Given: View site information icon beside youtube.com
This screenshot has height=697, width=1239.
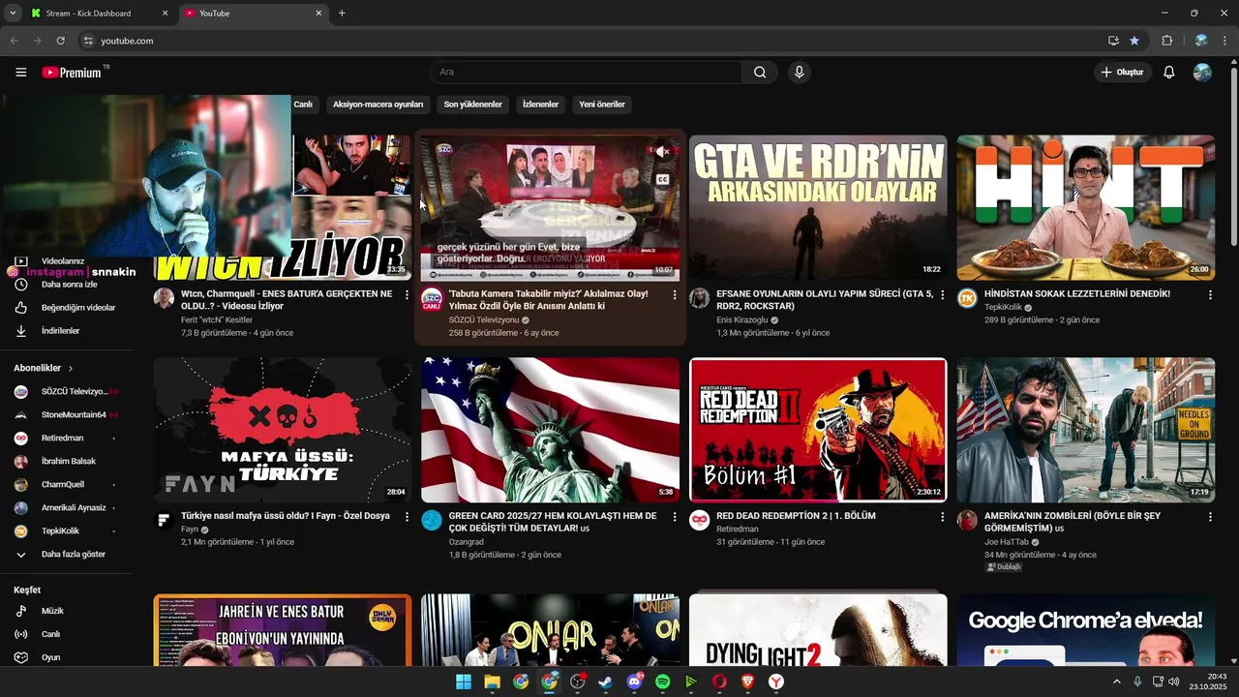Looking at the screenshot, I should pos(88,41).
